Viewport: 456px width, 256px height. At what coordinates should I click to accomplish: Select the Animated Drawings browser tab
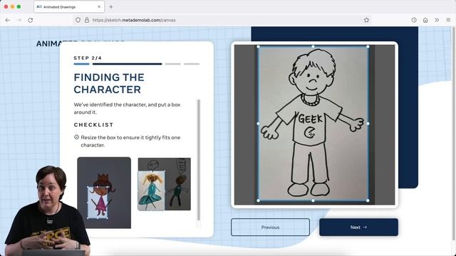coord(69,6)
